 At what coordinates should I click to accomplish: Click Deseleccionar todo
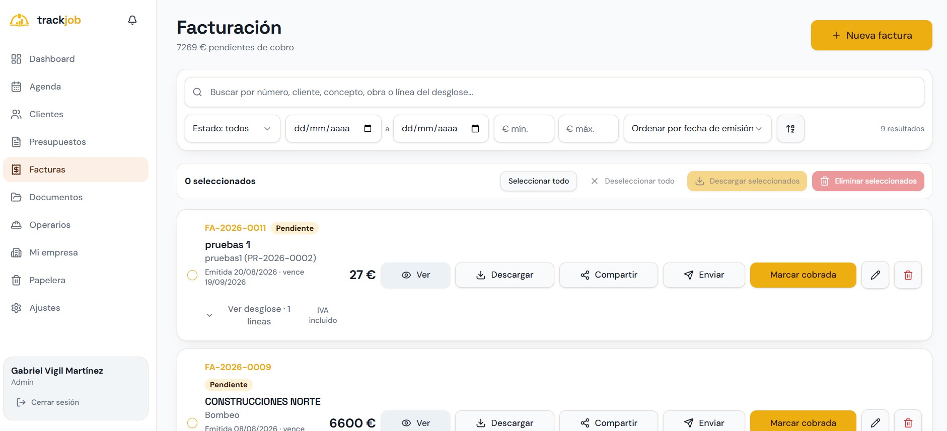pos(632,181)
